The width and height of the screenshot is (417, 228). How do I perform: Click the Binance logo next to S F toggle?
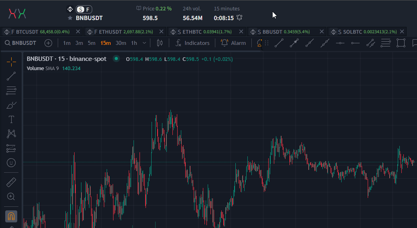tap(70, 10)
